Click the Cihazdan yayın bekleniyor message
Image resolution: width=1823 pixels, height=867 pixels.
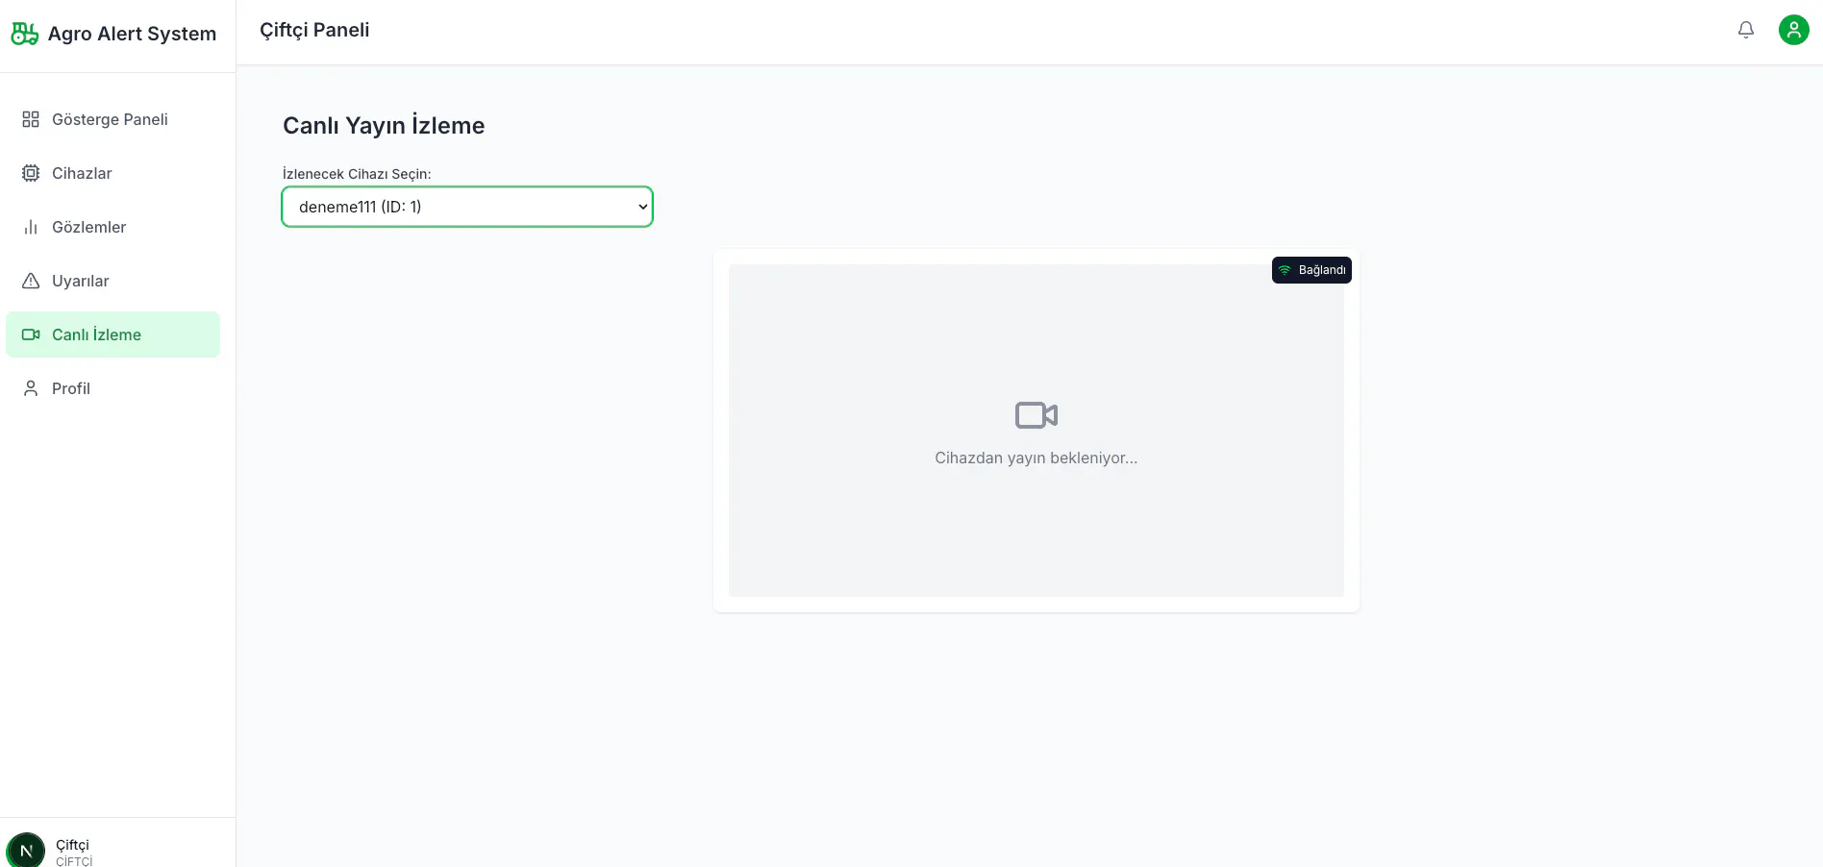coord(1036,458)
